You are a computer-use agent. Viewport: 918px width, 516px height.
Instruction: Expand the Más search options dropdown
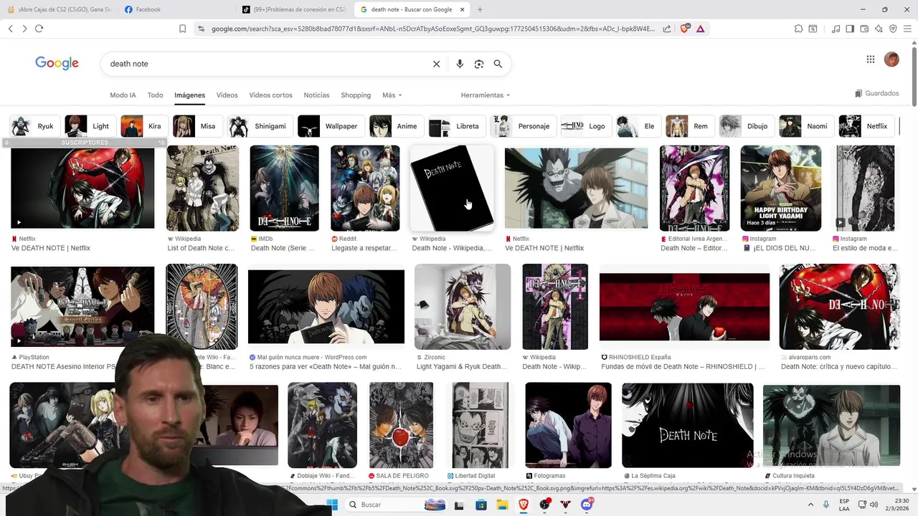click(392, 95)
